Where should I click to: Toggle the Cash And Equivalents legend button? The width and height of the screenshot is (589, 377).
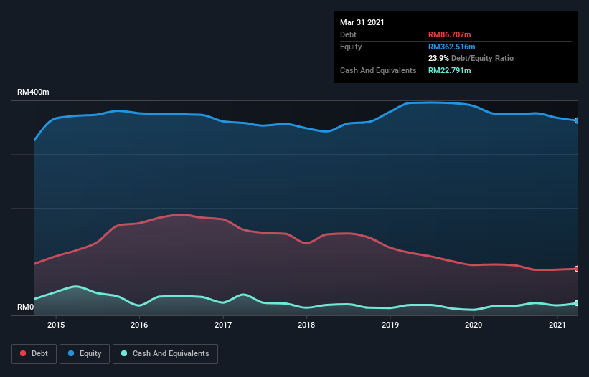click(x=165, y=354)
